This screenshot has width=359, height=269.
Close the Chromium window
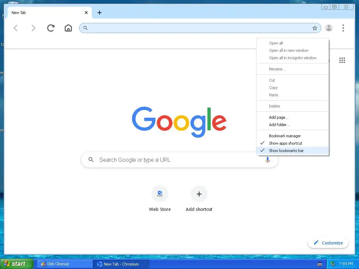pos(346,7)
